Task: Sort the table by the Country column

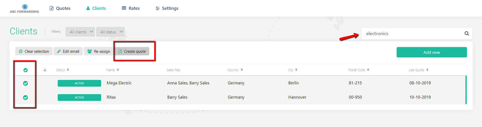Action: tap(235, 70)
